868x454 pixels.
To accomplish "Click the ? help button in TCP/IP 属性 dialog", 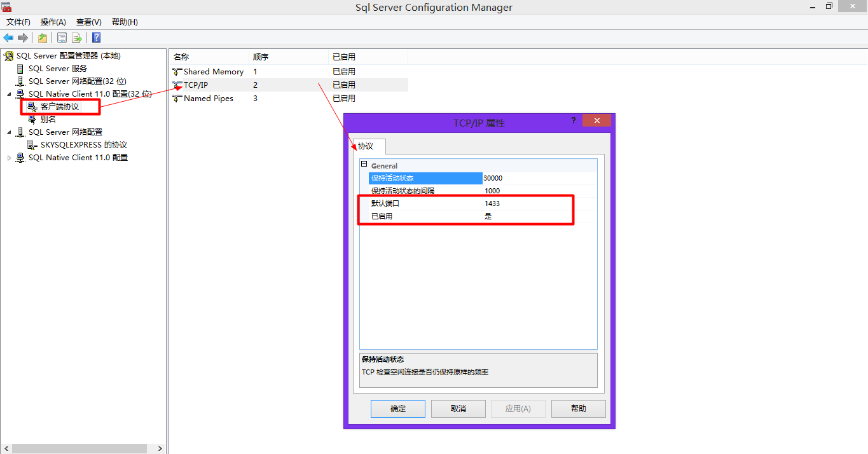I will coord(574,120).
